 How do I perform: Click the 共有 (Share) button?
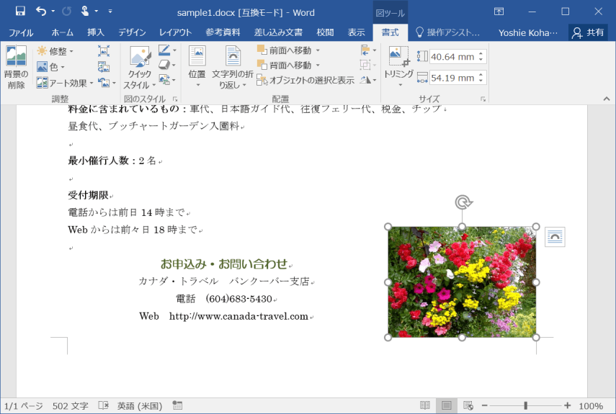click(x=588, y=32)
